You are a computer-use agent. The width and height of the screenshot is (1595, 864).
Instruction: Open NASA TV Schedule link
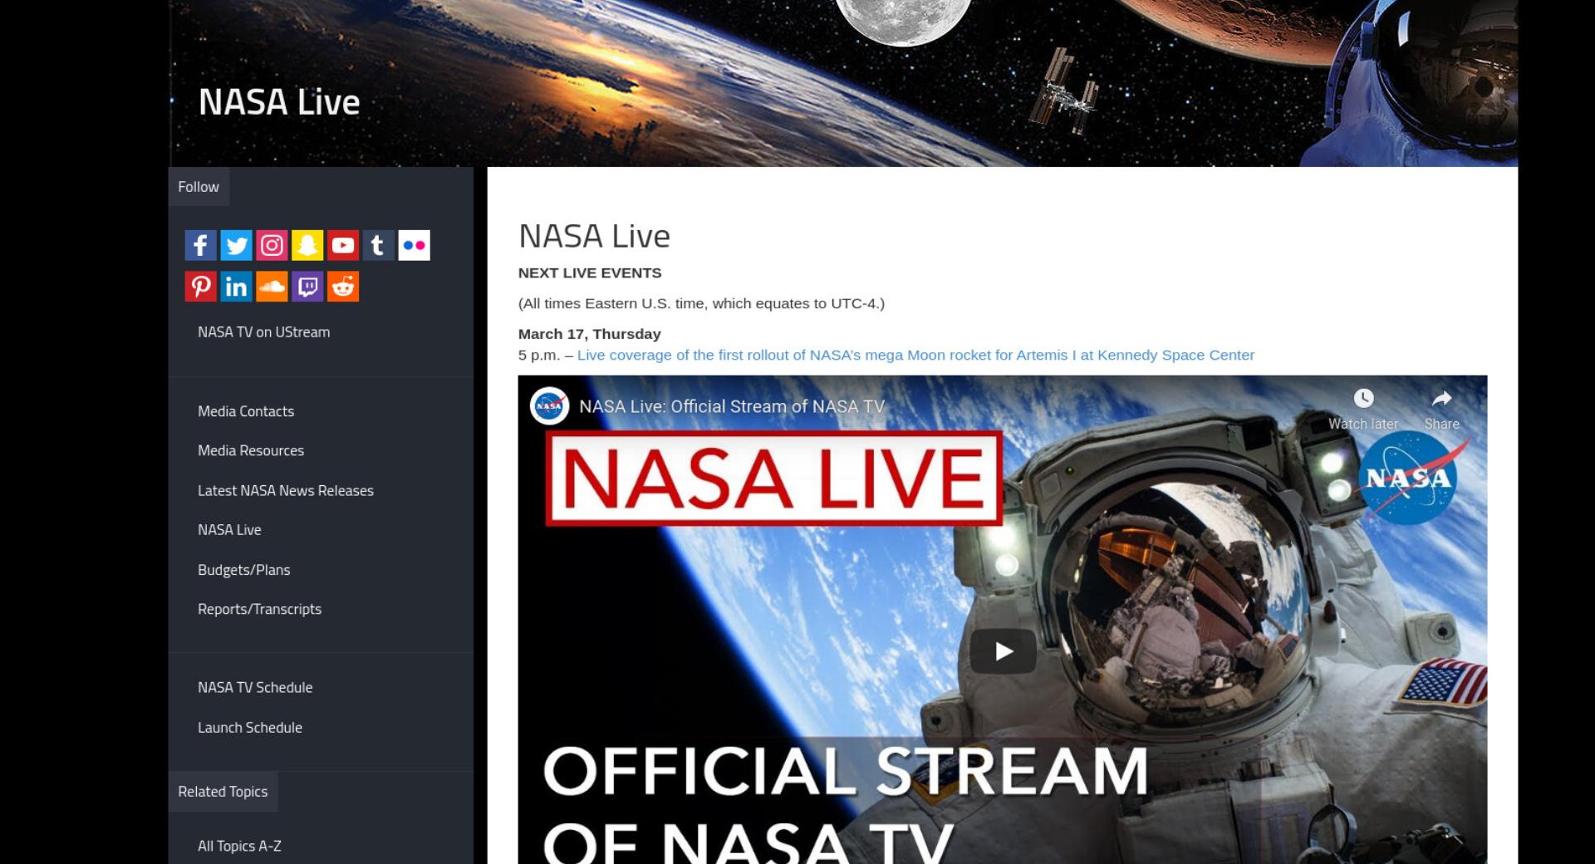coord(255,687)
